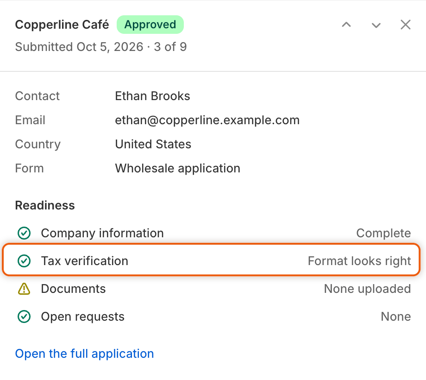Click the Documents warning triangle icon
The width and height of the screenshot is (426, 380).
coord(24,289)
